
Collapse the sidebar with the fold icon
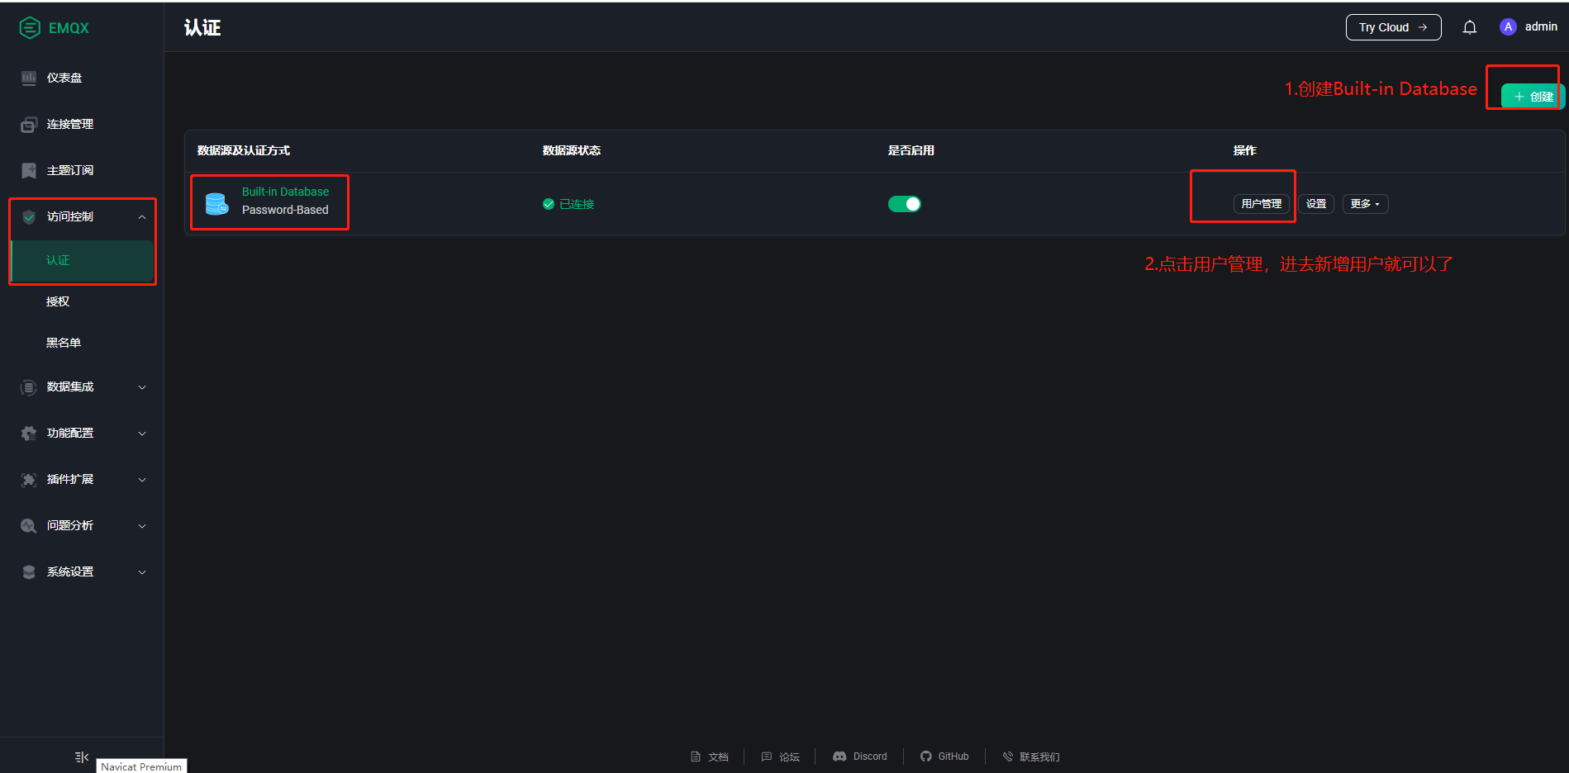[x=82, y=756]
